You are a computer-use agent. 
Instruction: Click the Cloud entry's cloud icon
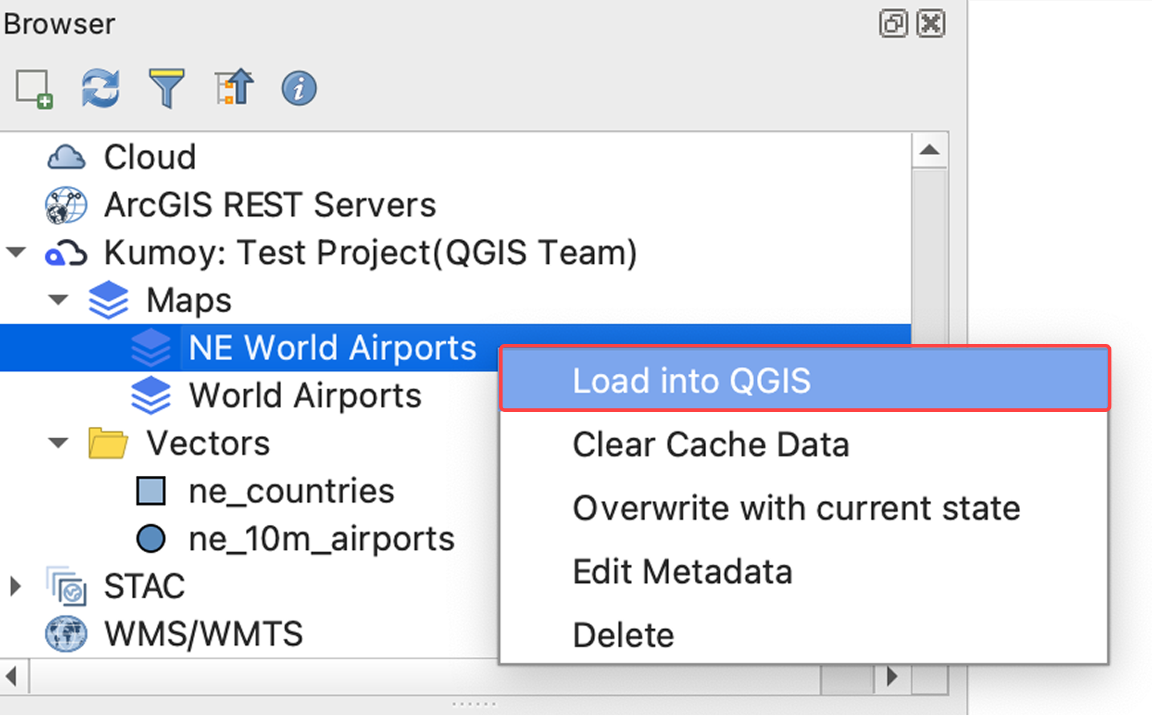(66, 156)
